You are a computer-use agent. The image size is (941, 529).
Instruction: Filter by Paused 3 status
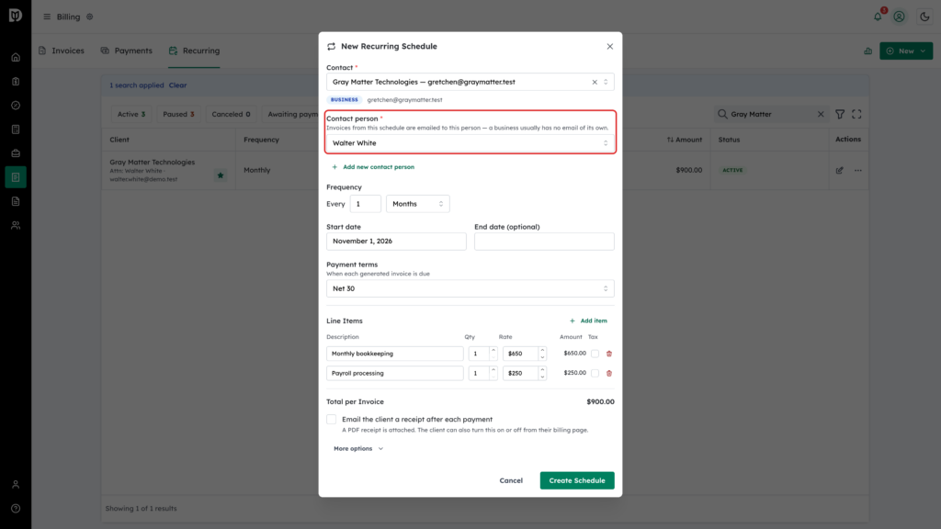click(x=178, y=114)
